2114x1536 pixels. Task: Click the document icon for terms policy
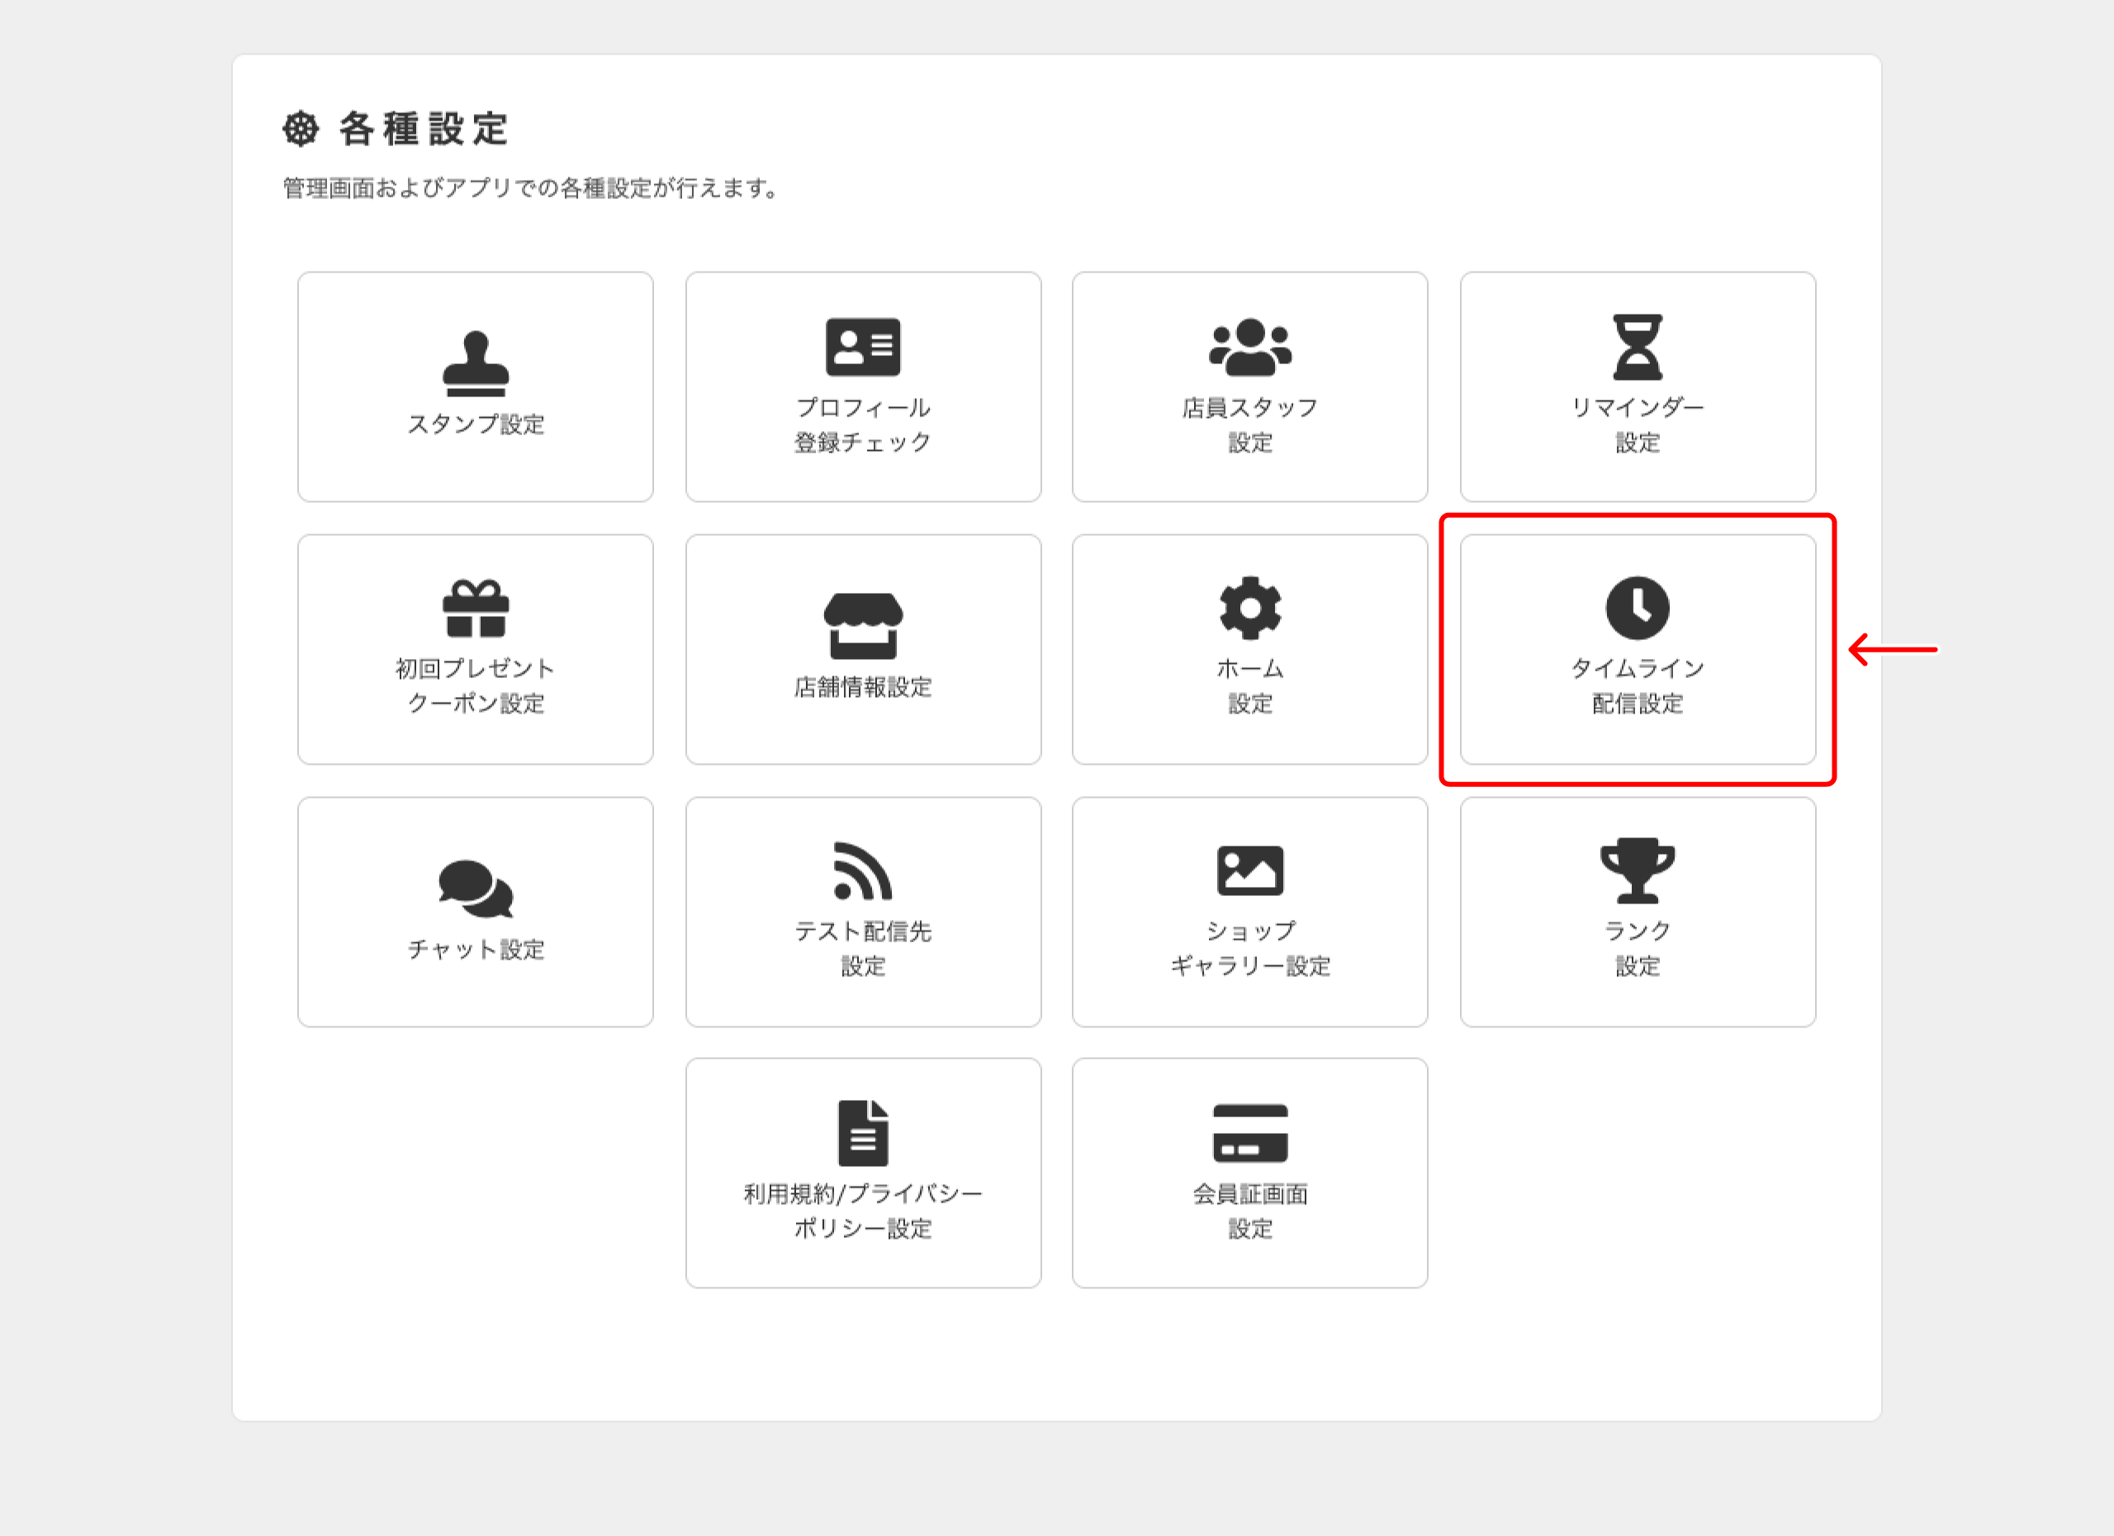click(863, 1133)
